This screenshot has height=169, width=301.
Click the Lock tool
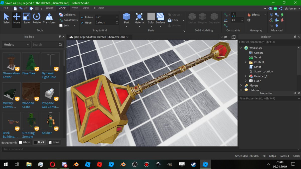coord(173,20)
